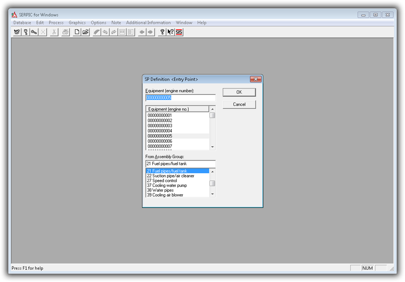Click the new blank document icon
The height and width of the screenshot is (282, 405).
point(77,32)
